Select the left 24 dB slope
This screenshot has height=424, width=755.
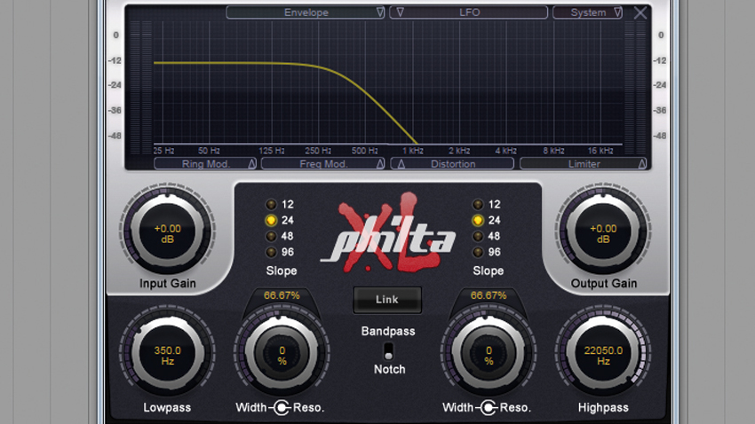[271, 220]
